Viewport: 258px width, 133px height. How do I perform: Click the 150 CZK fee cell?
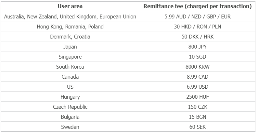[x=198, y=107]
